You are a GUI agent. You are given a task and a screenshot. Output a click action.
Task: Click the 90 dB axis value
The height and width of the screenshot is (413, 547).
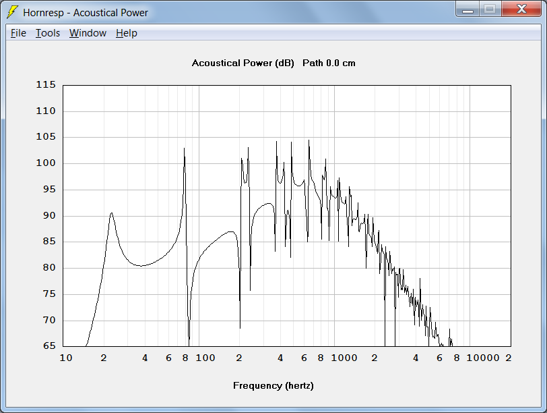[x=49, y=215]
